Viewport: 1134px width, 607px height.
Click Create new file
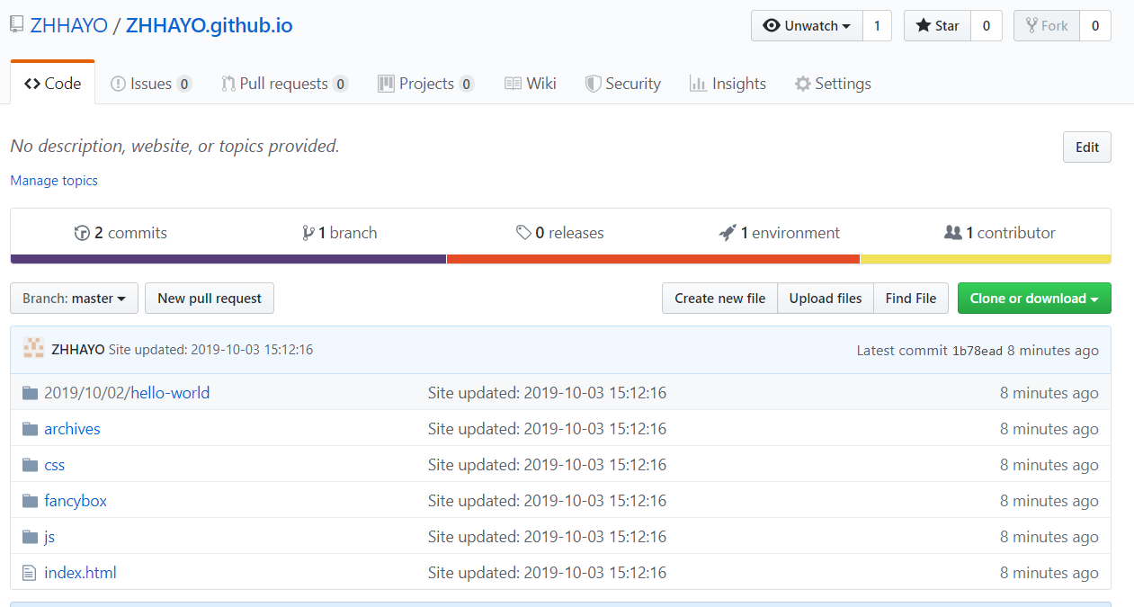click(720, 299)
